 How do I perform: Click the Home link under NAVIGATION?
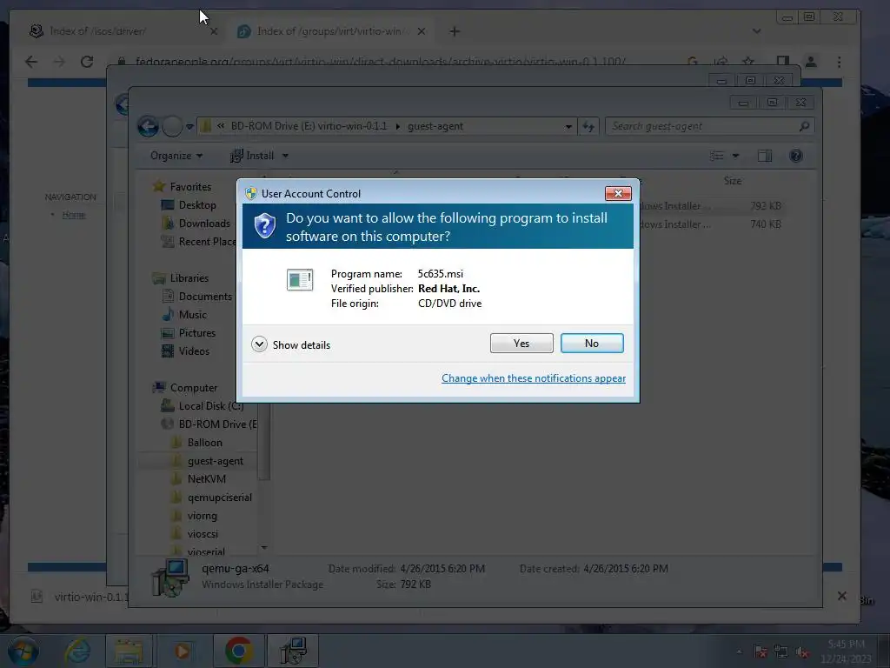click(x=74, y=215)
